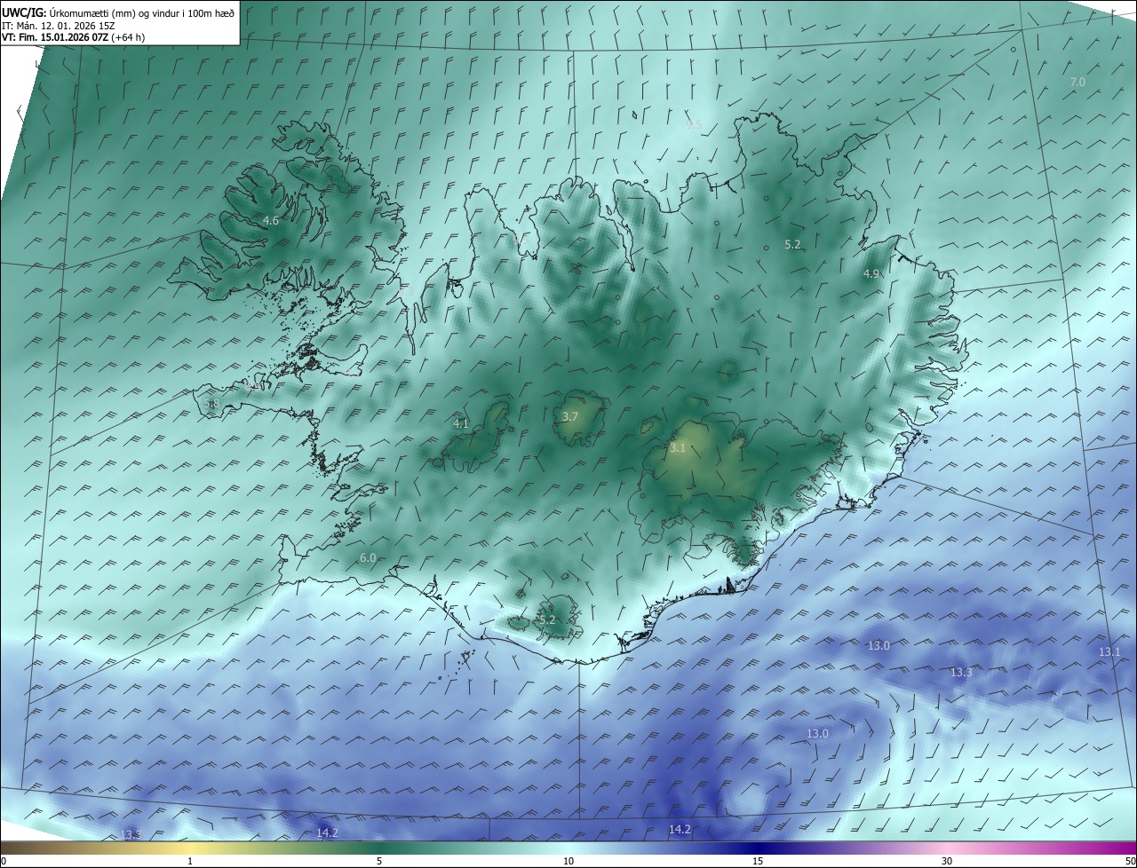Click the 4.1 value label on the map
Screen dimensions: 1137x868
[x=460, y=424]
